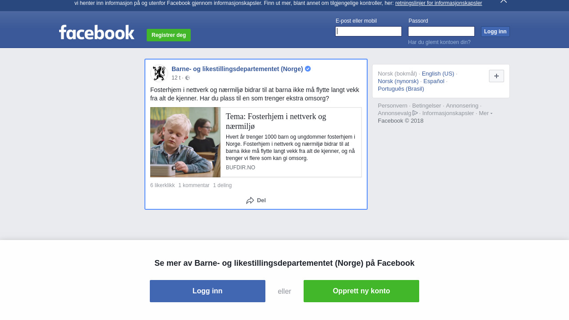This screenshot has height=320, width=569.
Task: Click the public globe icon next to 12 t
Action: click(188, 78)
